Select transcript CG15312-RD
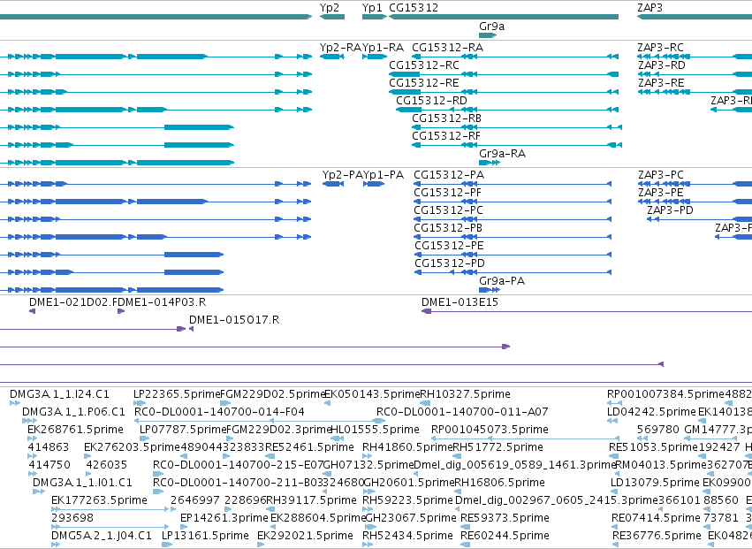This screenshot has width=752, height=549. click(431, 101)
